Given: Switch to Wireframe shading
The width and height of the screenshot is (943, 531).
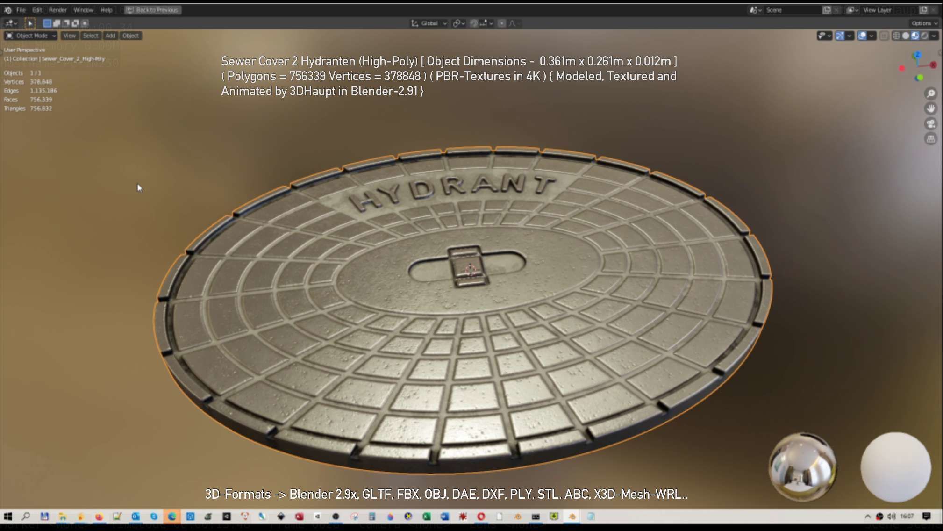Looking at the screenshot, I should pyautogui.click(x=896, y=36).
